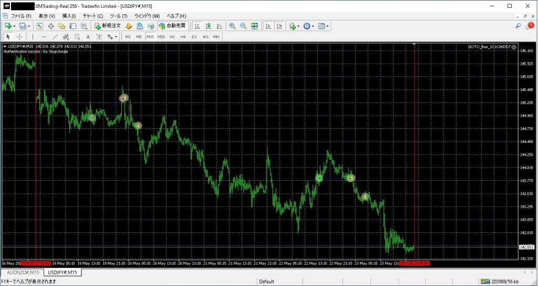Click current price label 142.551 on scale
Screen dimensions: 538x286
click(526, 247)
